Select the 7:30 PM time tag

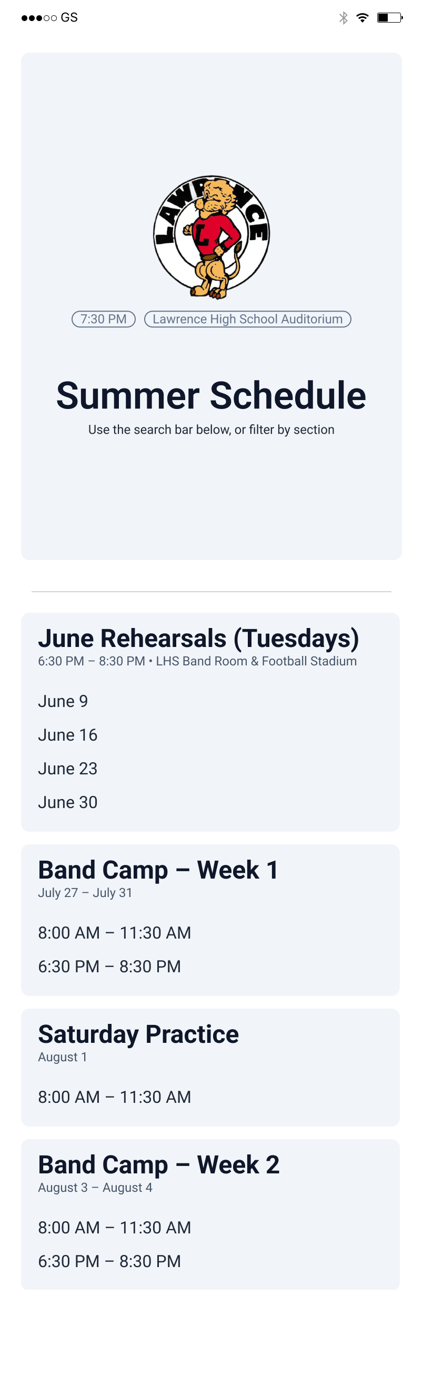point(104,319)
